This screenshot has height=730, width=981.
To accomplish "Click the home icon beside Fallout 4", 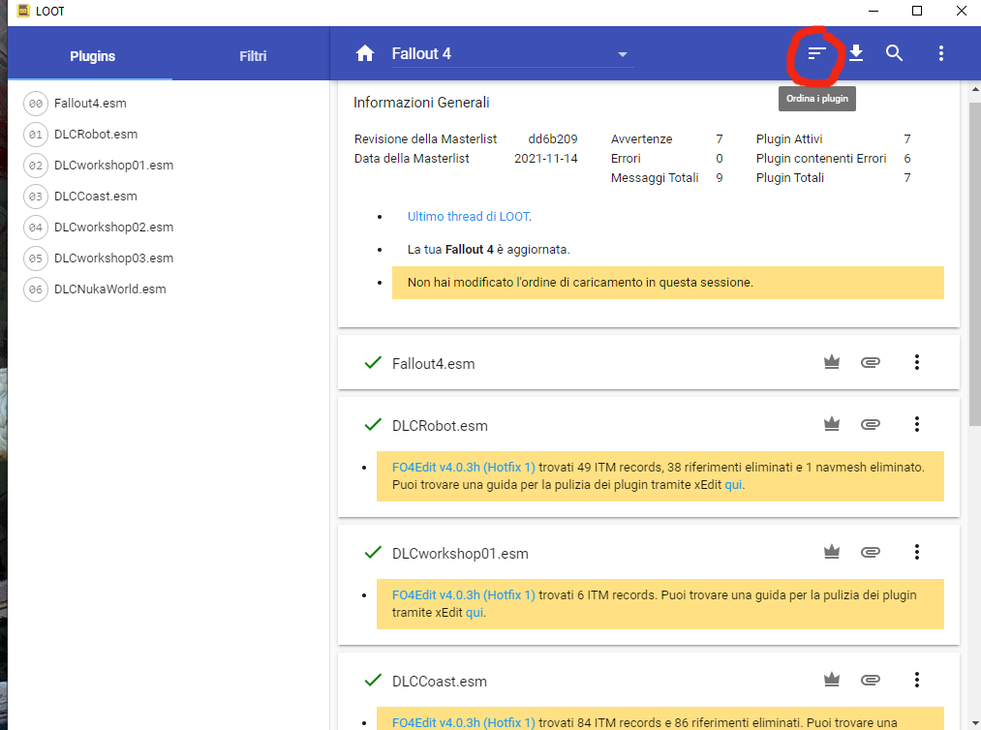I will [x=365, y=54].
